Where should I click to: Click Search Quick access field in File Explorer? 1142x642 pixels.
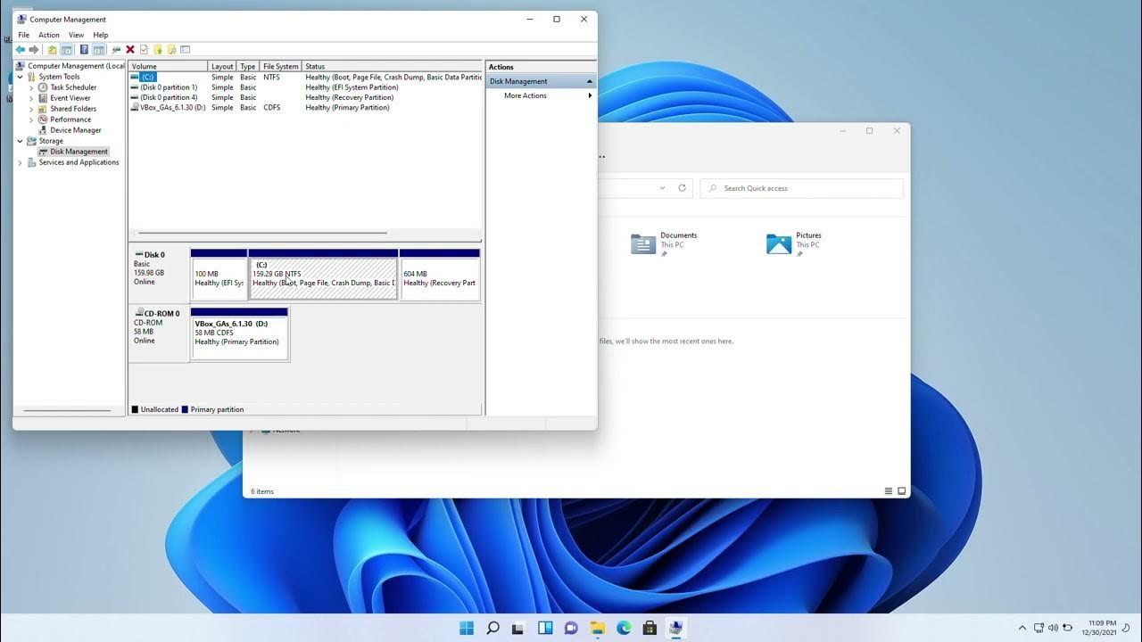point(801,188)
